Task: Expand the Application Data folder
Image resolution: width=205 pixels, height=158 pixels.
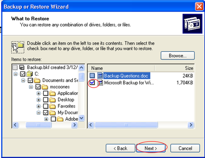Action: [x=39, y=93]
